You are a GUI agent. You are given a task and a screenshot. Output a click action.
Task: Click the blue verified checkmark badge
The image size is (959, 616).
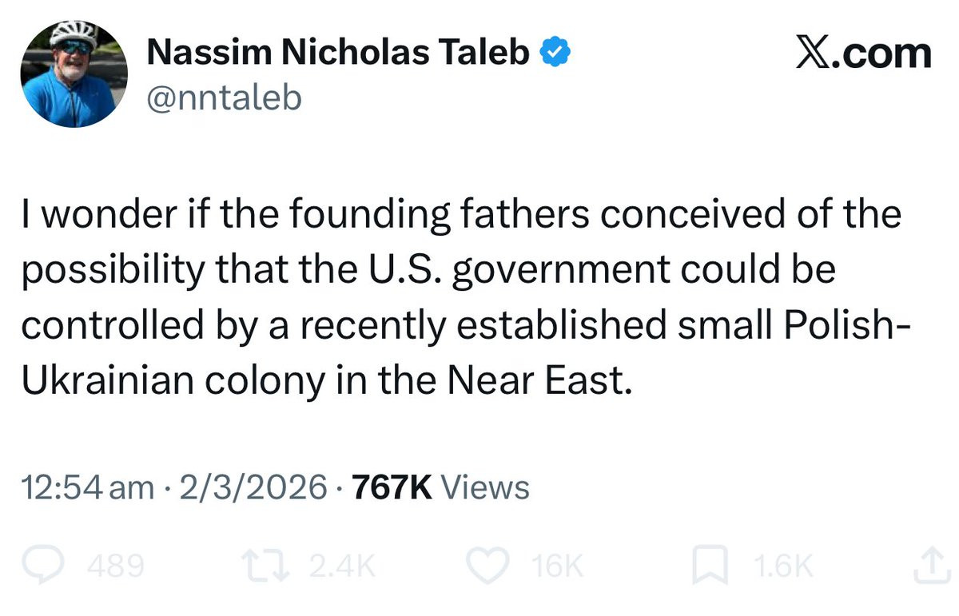tap(555, 53)
